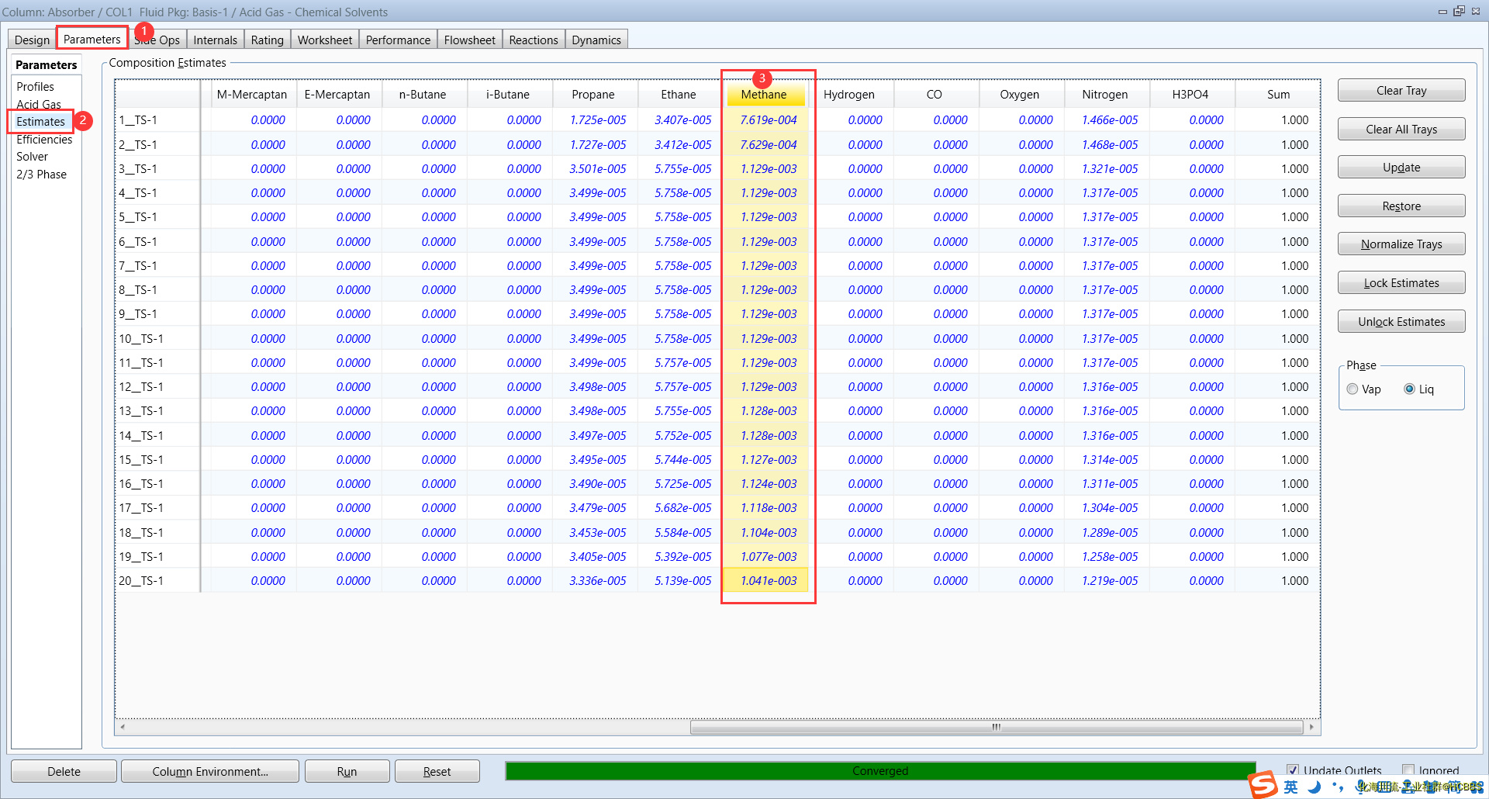
Task: Select Efficiencies in the Parameters list
Action: (x=44, y=140)
